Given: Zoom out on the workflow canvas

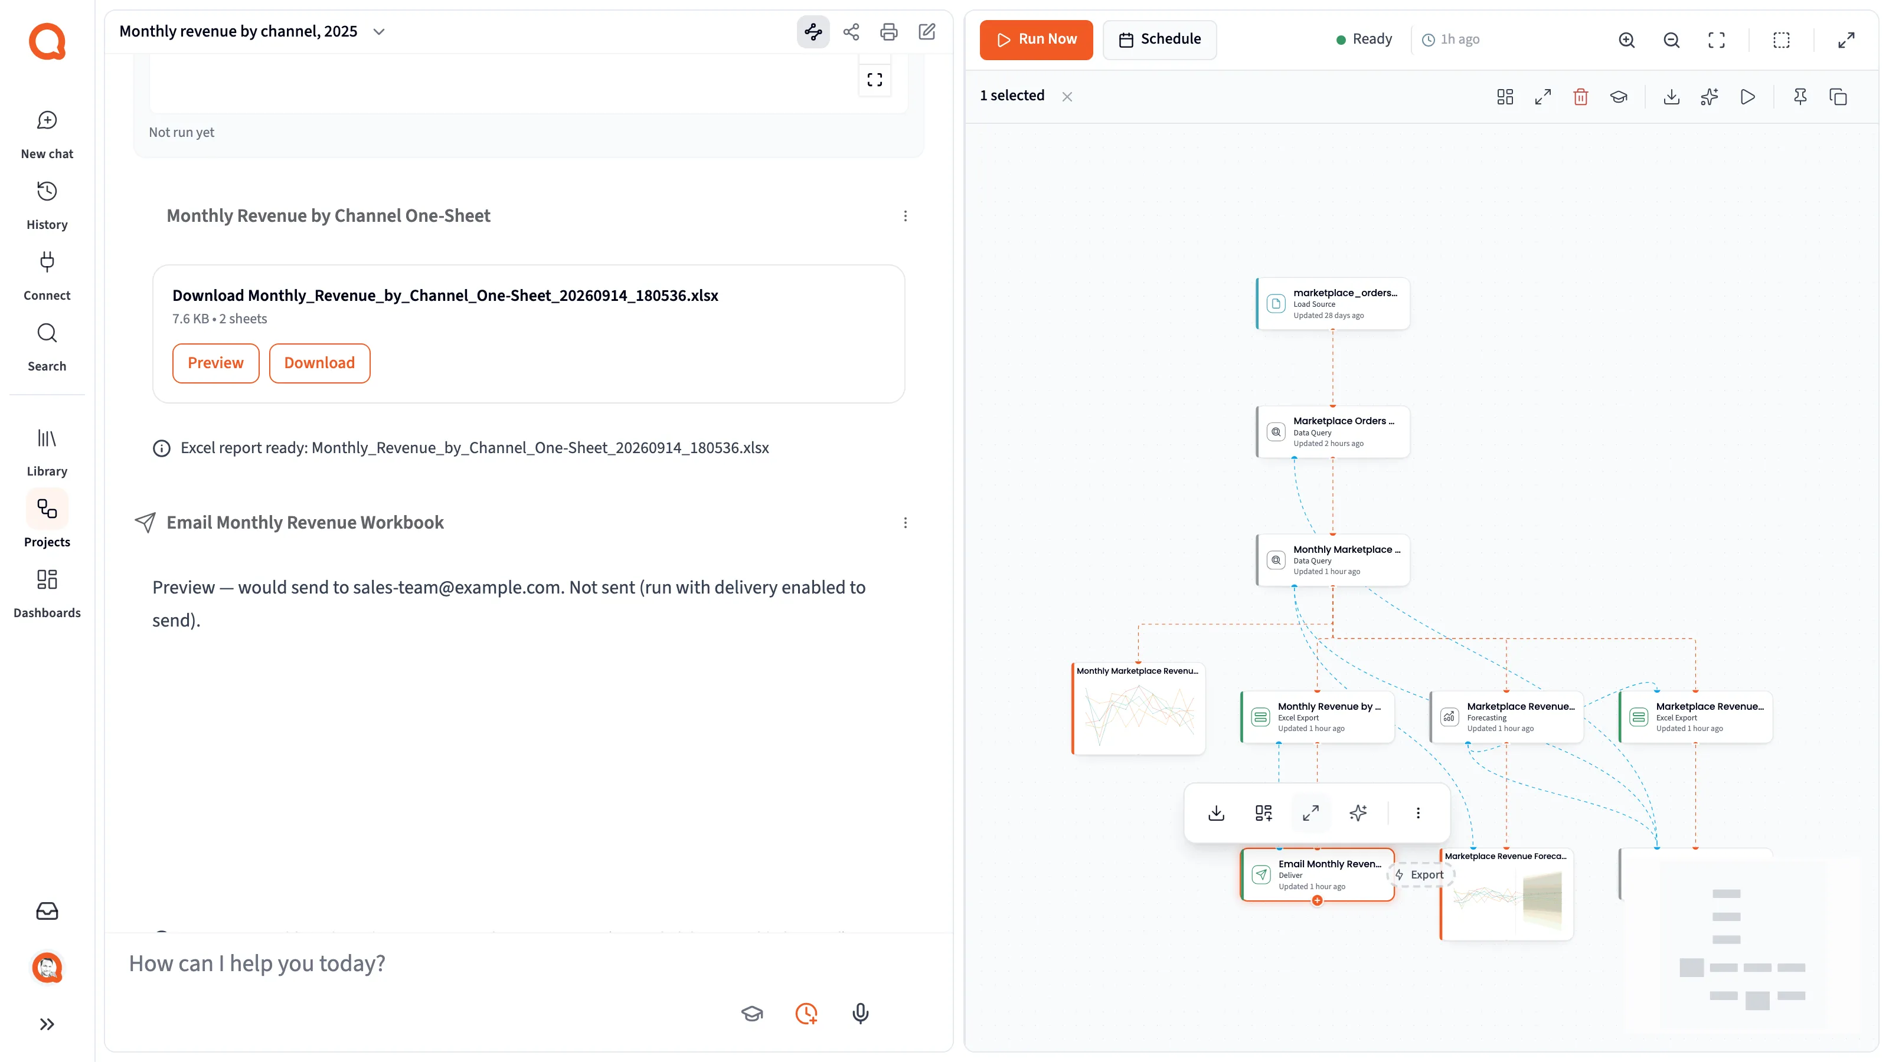Looking at the screenshot, I should point(1671,40).
